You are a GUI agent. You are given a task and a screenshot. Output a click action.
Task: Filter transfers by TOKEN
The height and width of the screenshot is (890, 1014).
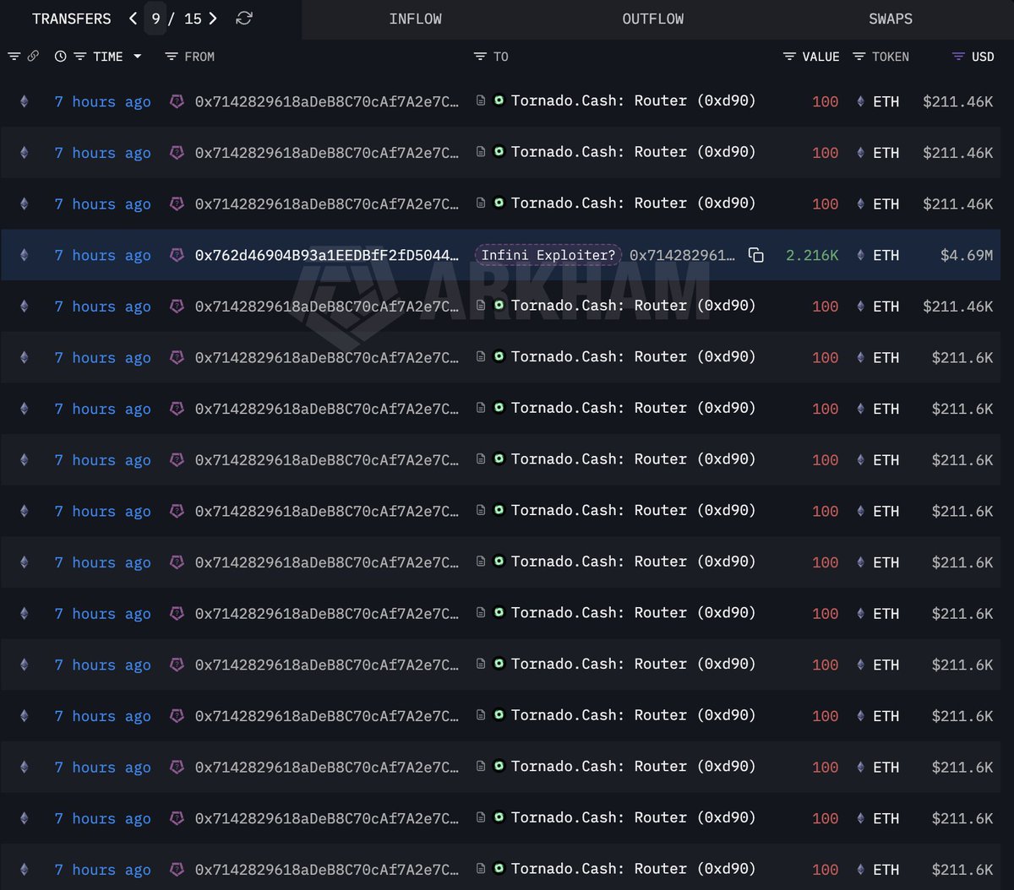tap(859, 57)
